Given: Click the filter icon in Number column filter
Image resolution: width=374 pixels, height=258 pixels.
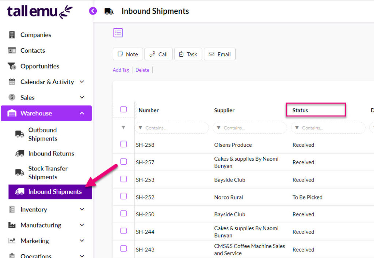Looking at the screenshot, I should click(141, 128).
